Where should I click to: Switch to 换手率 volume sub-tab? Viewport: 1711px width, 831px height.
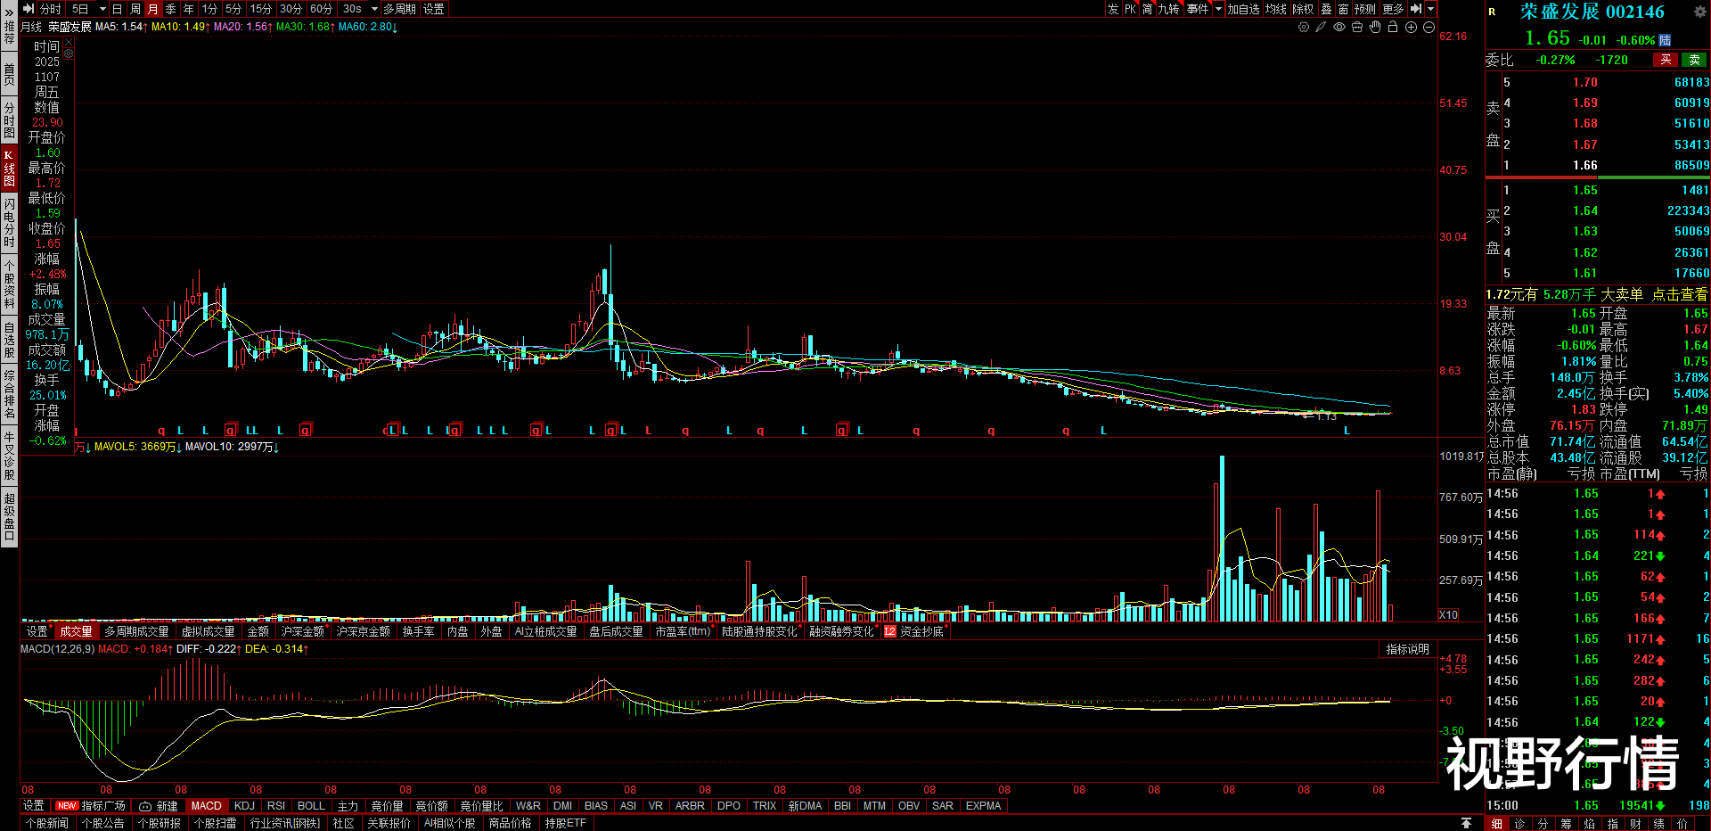(418, 631)
